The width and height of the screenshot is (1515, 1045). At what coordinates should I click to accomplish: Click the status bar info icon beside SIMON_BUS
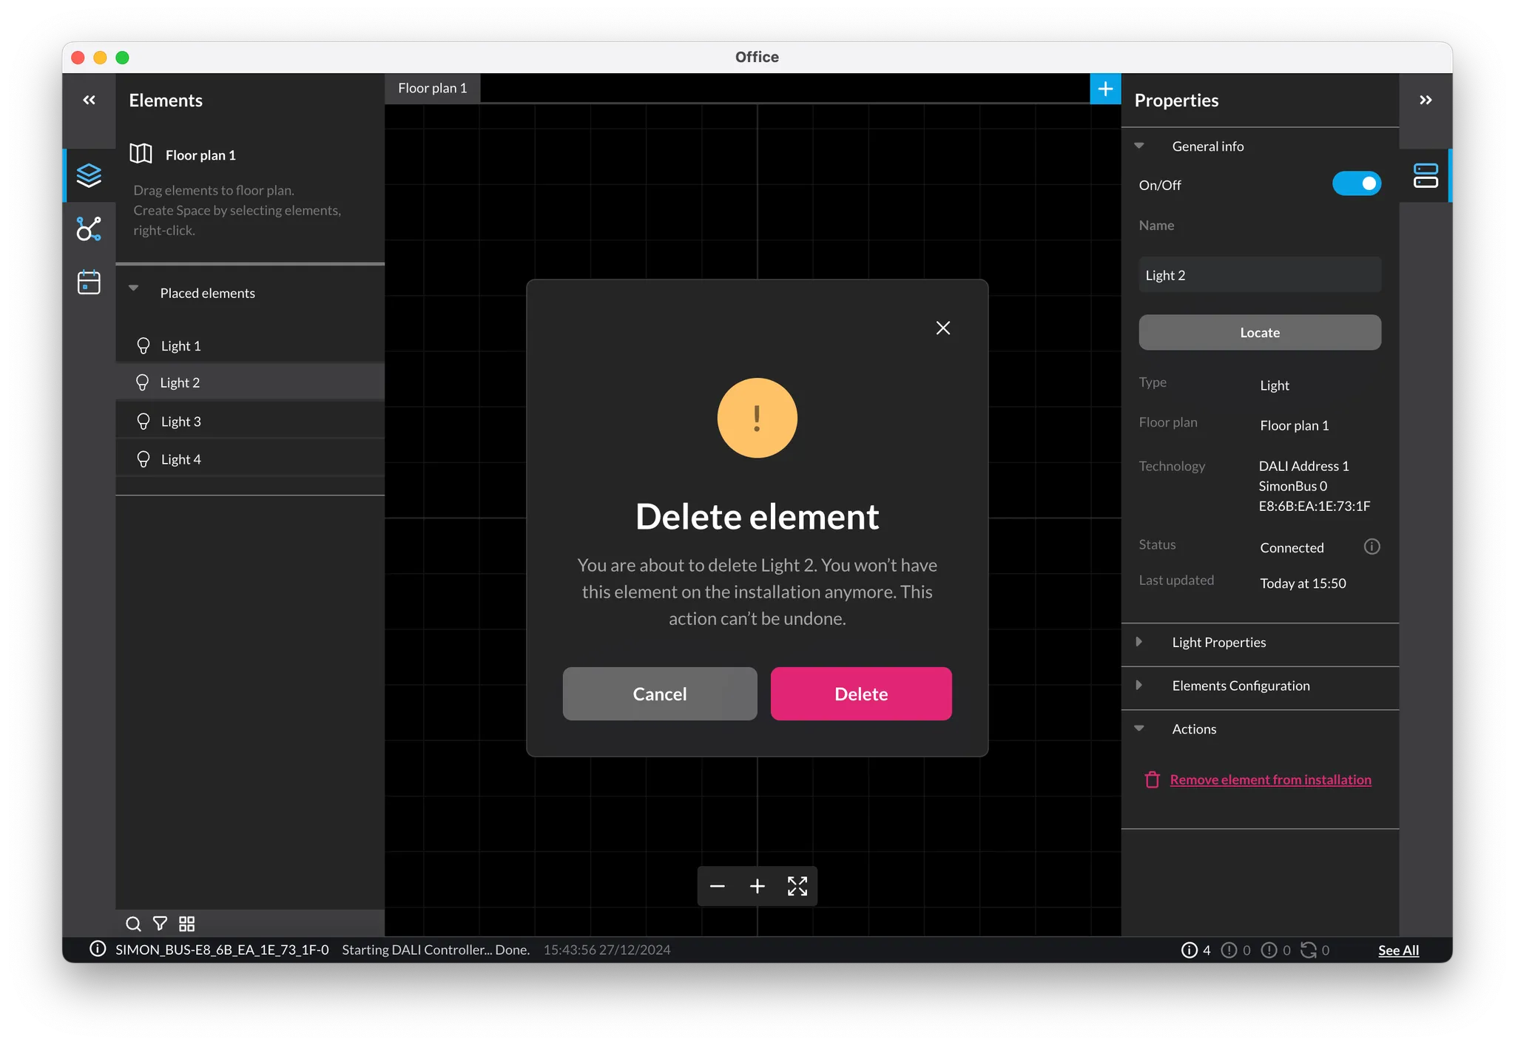[x=97, y=949]
